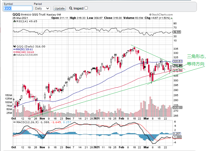
Task: Click the Symbol input field containing QQQ
Action: click(18, 9)
